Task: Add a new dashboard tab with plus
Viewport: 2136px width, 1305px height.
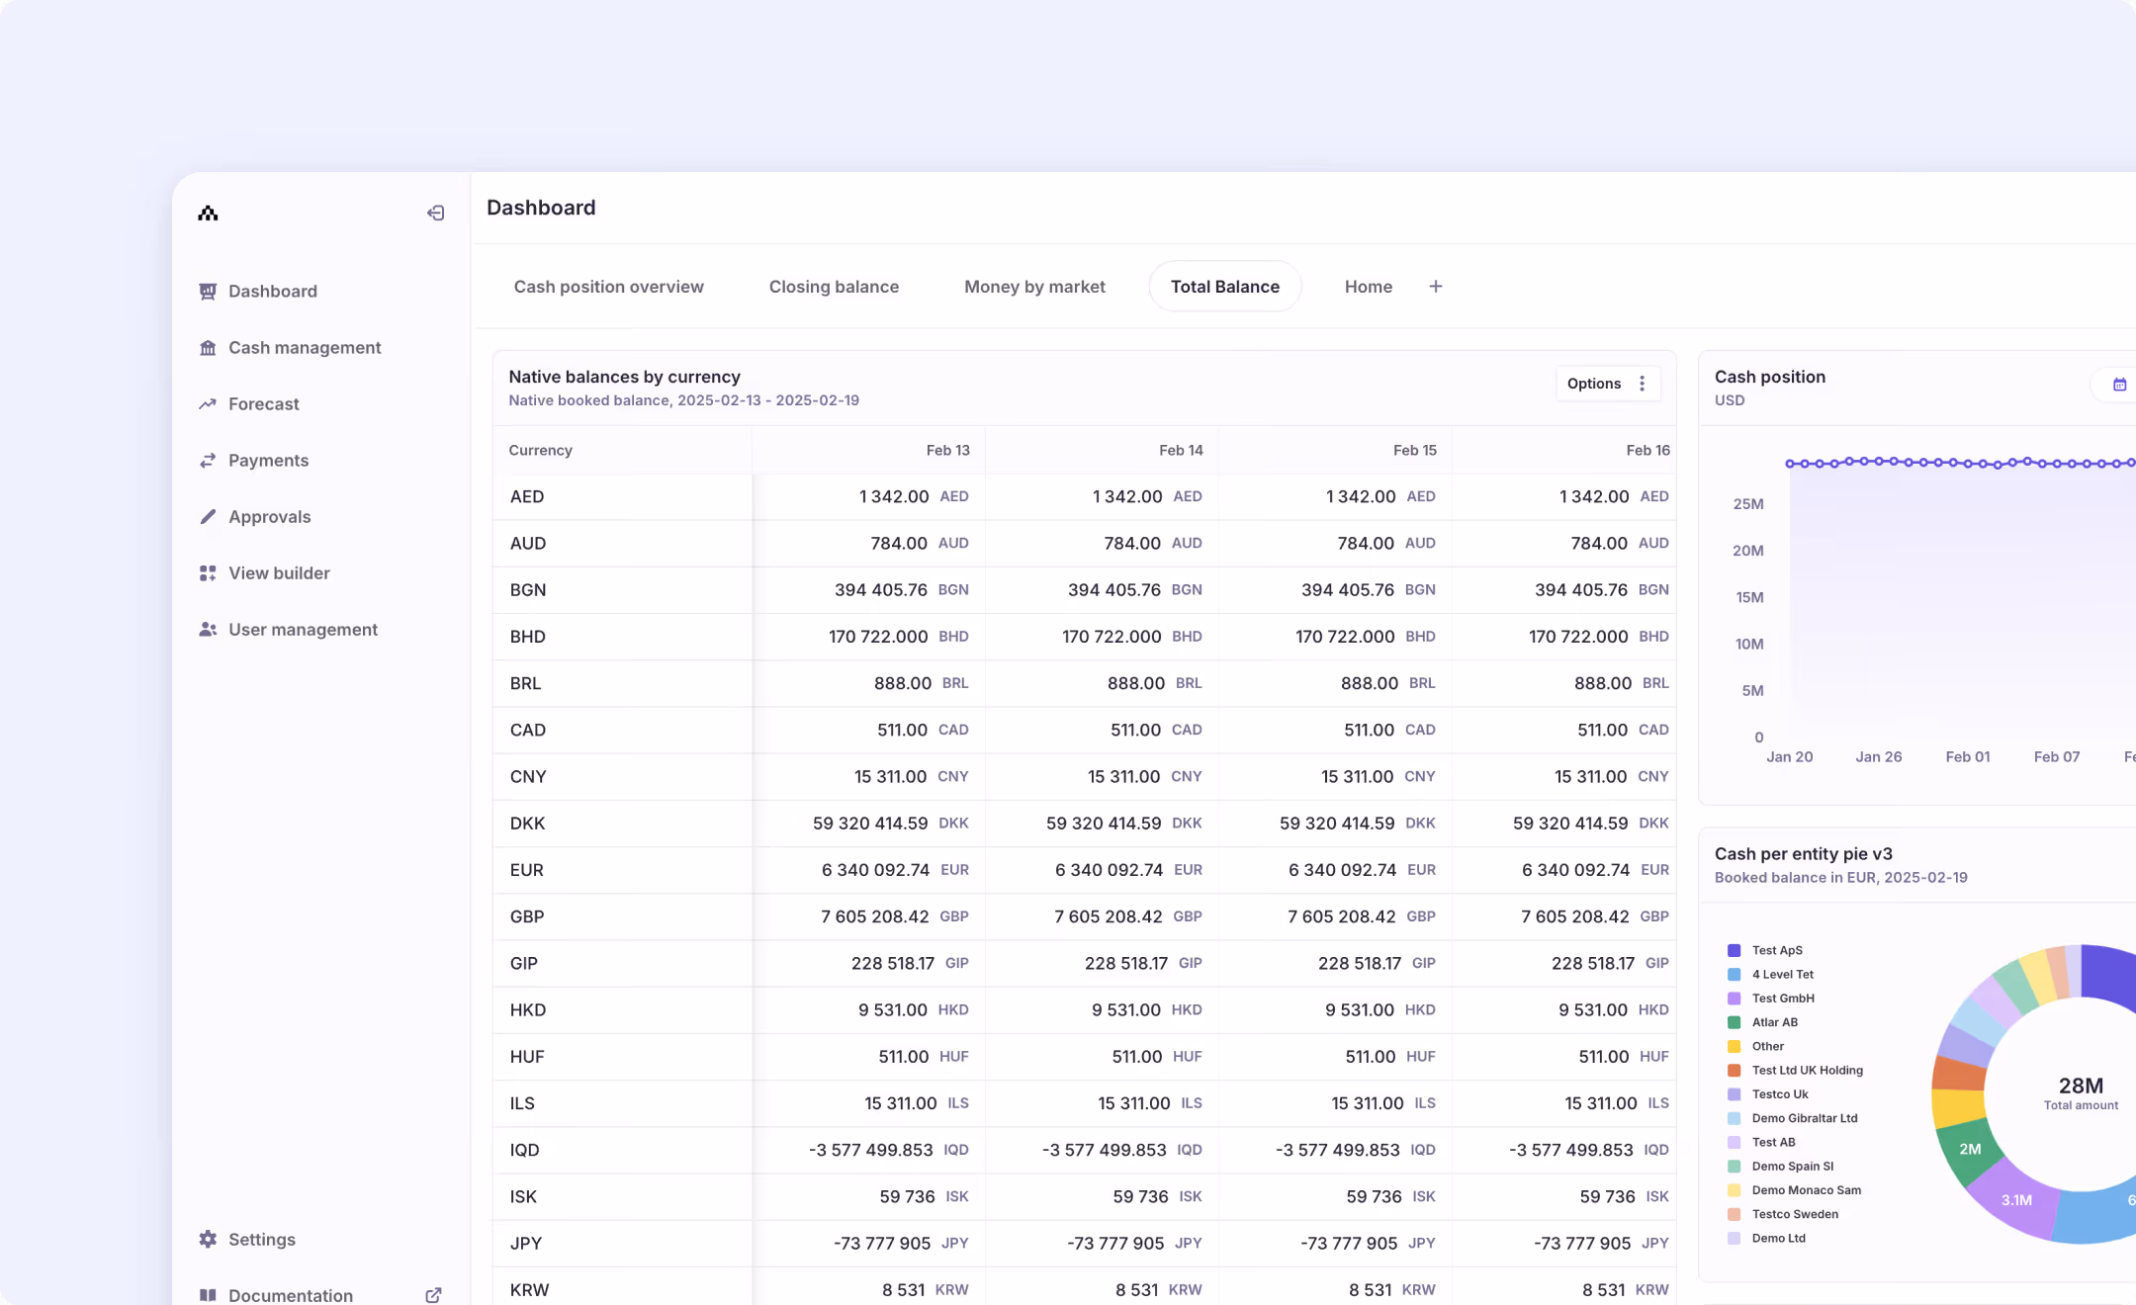Action: pyautogui.click(x=1436, y=287)
